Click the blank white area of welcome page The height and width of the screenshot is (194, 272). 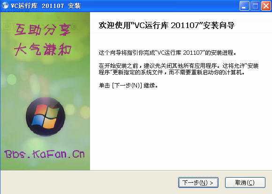(x=181, y=129)
